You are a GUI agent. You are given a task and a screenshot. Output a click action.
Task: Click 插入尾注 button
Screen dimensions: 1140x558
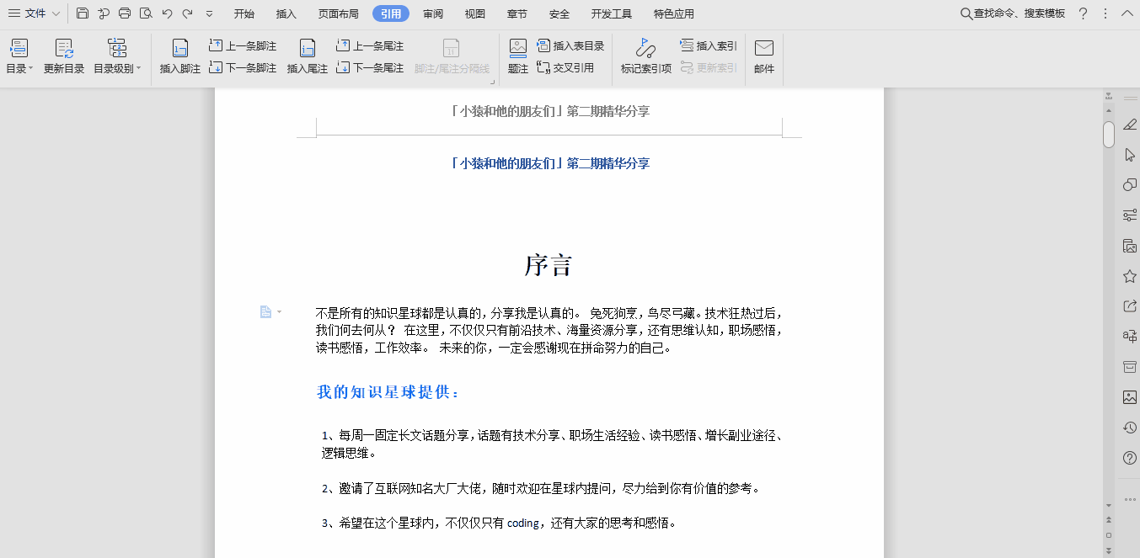click(308, 57)
